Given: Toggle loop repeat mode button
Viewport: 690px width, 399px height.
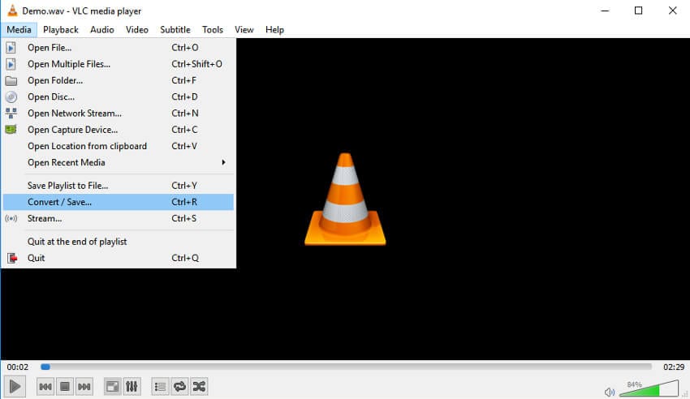Looking at the screenshot, I should (x=179, y=387).
